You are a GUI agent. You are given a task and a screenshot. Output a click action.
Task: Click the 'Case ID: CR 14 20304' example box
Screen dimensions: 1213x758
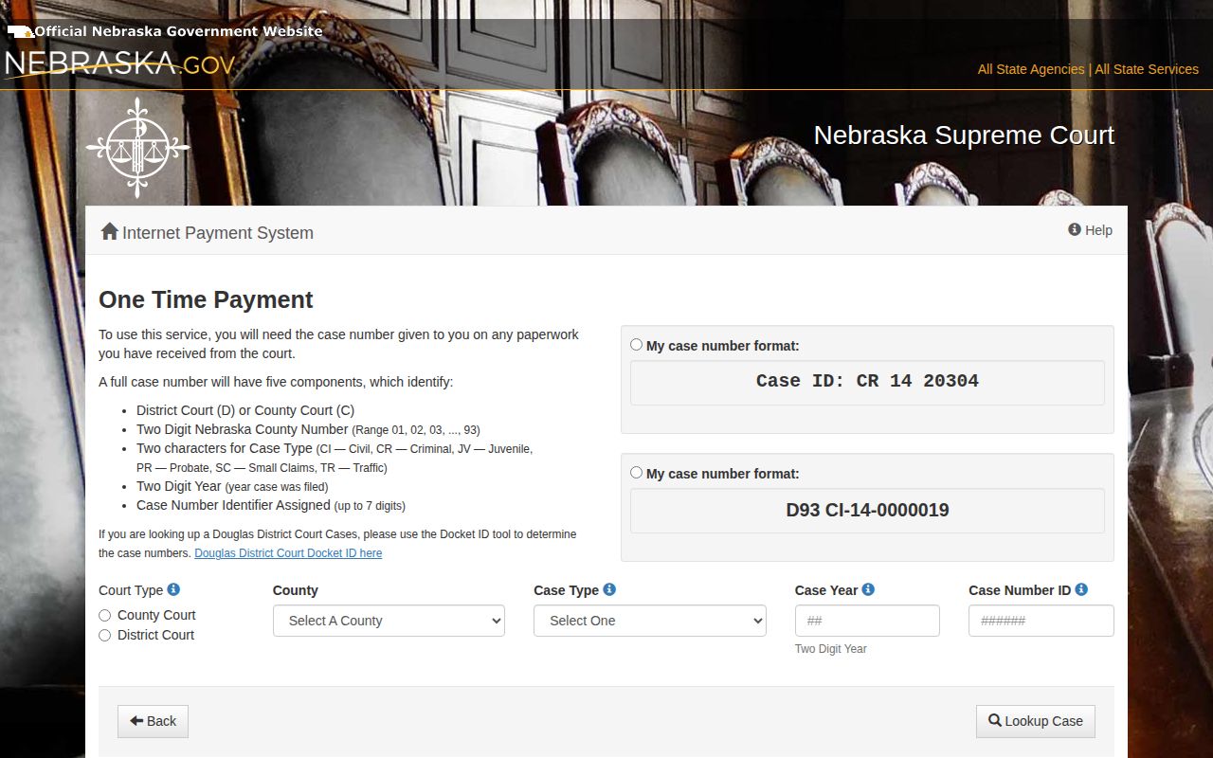(867, 382)
